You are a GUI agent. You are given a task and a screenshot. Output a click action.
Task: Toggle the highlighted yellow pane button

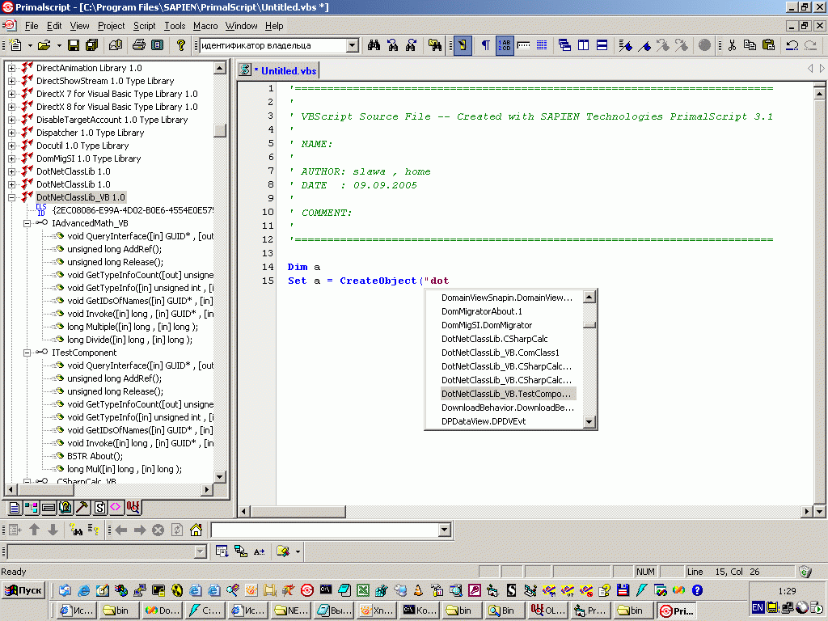[463, 45]
